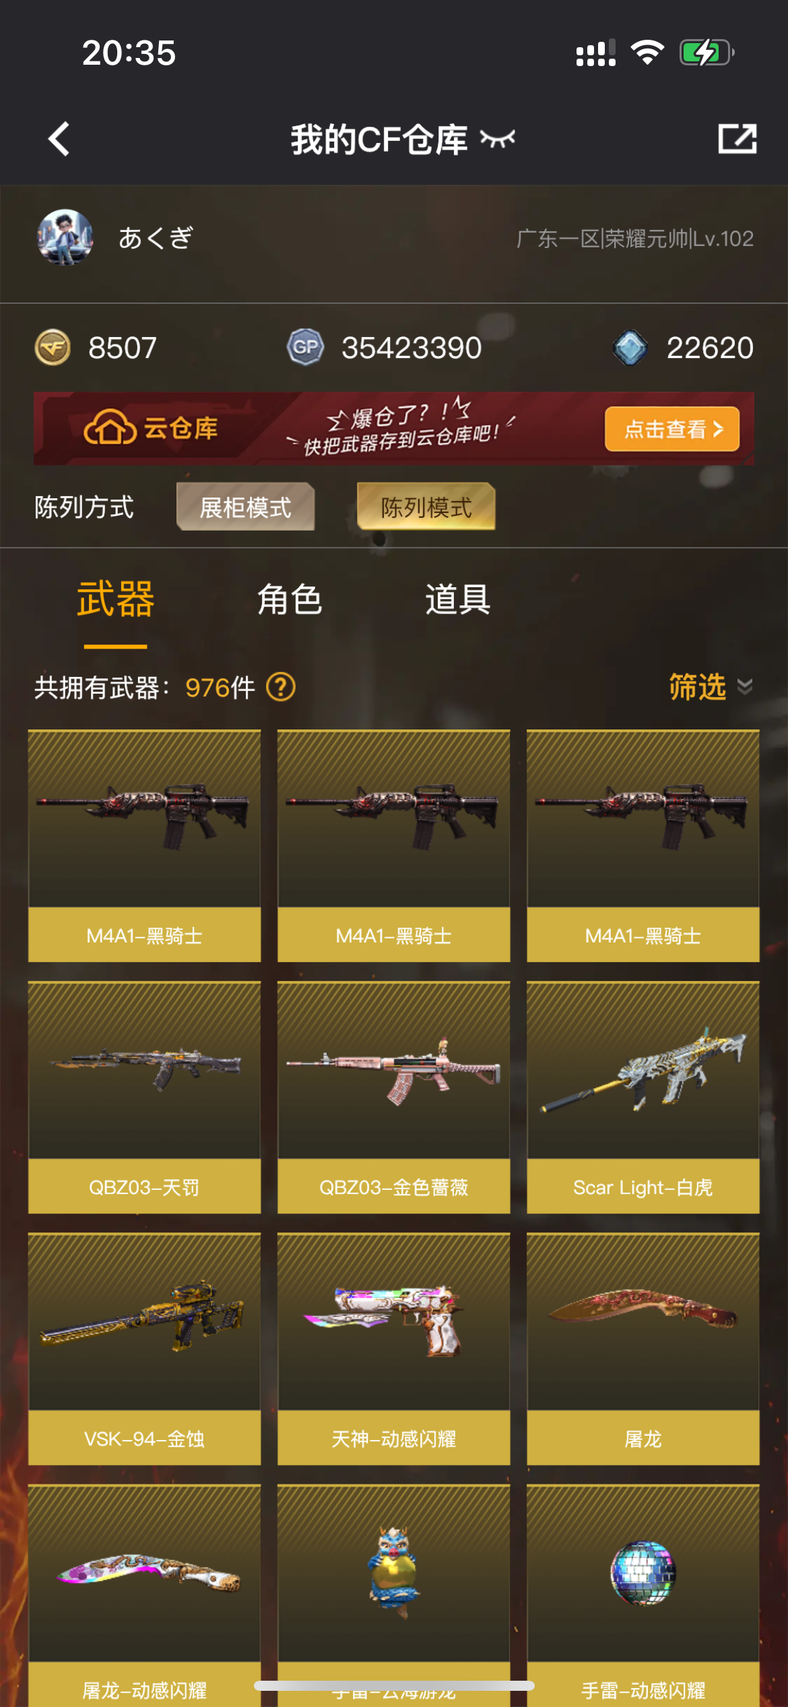Open the question mark help icon
The height and width of the screenshot is (1707, 788).
click(281, 687)
